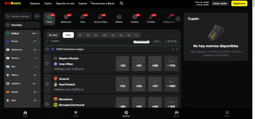
Task: Bet on Borussia Dortmund win at +663
Action: [x=155, y=103]
